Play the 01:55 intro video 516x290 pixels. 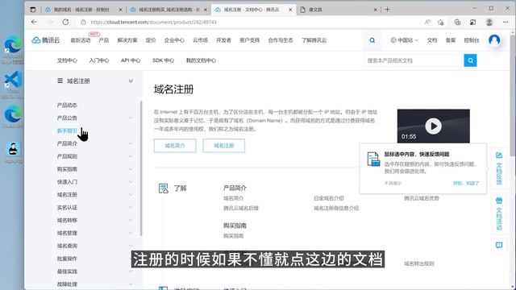(x=434, y=126)
